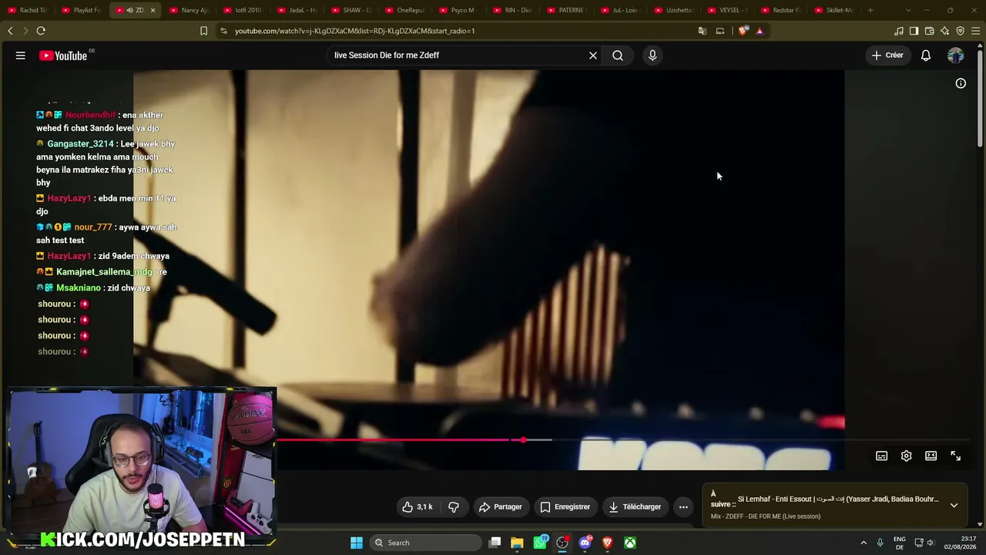Dislike the video
This screenshot has height=555, width=986.
(454, 507)
